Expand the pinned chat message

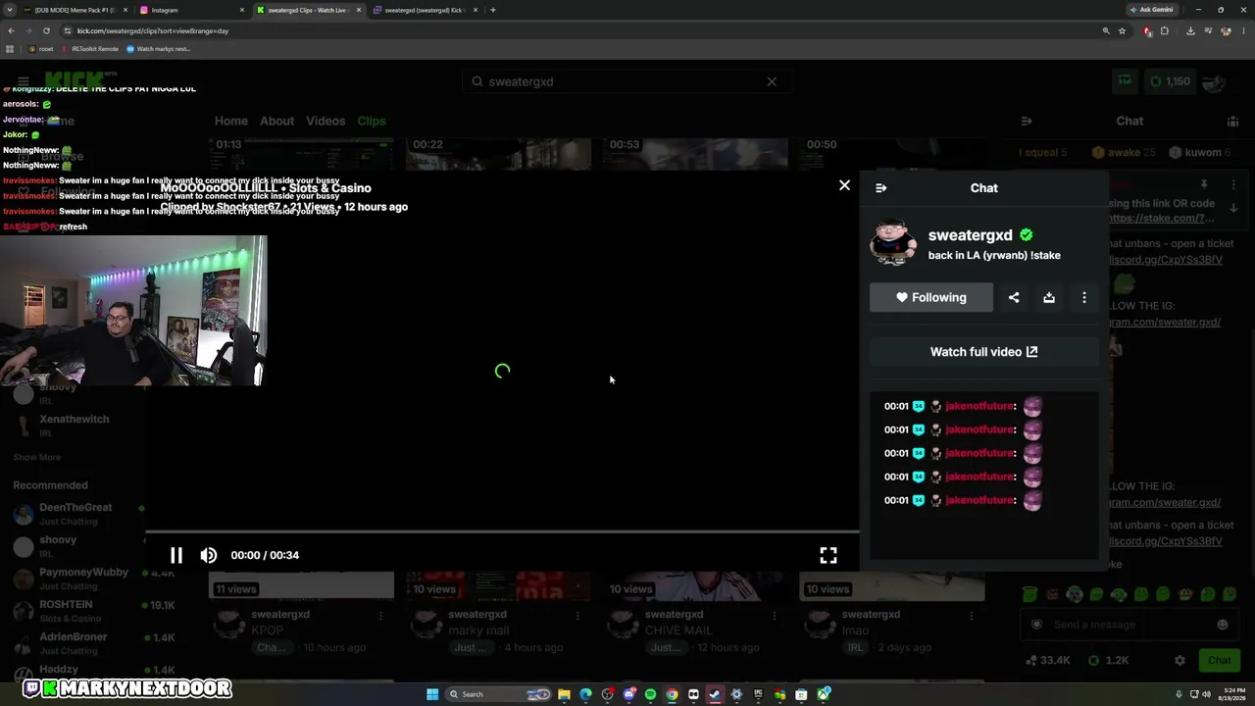click(x=1233, y=207)
